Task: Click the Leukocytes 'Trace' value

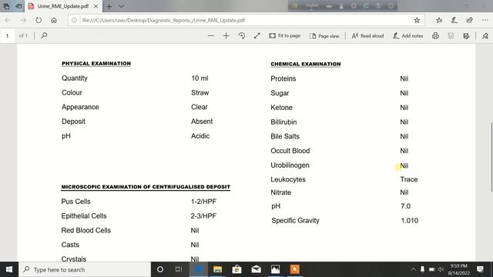Action: tap(409, 179)
